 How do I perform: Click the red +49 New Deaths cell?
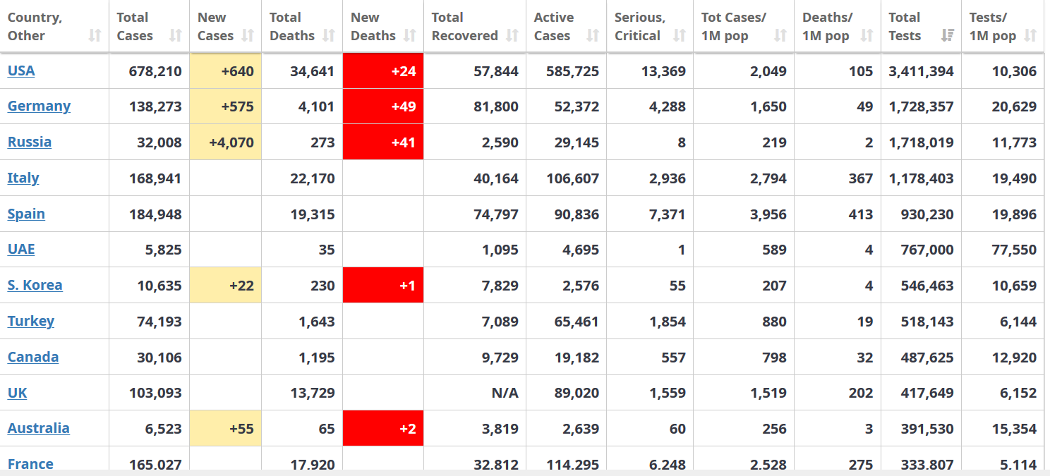tap(383, 106)
